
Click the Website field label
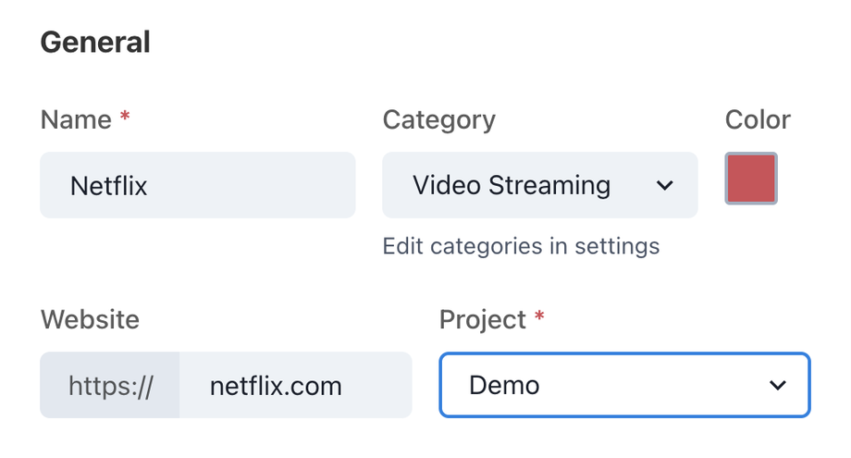coord(90,319)
